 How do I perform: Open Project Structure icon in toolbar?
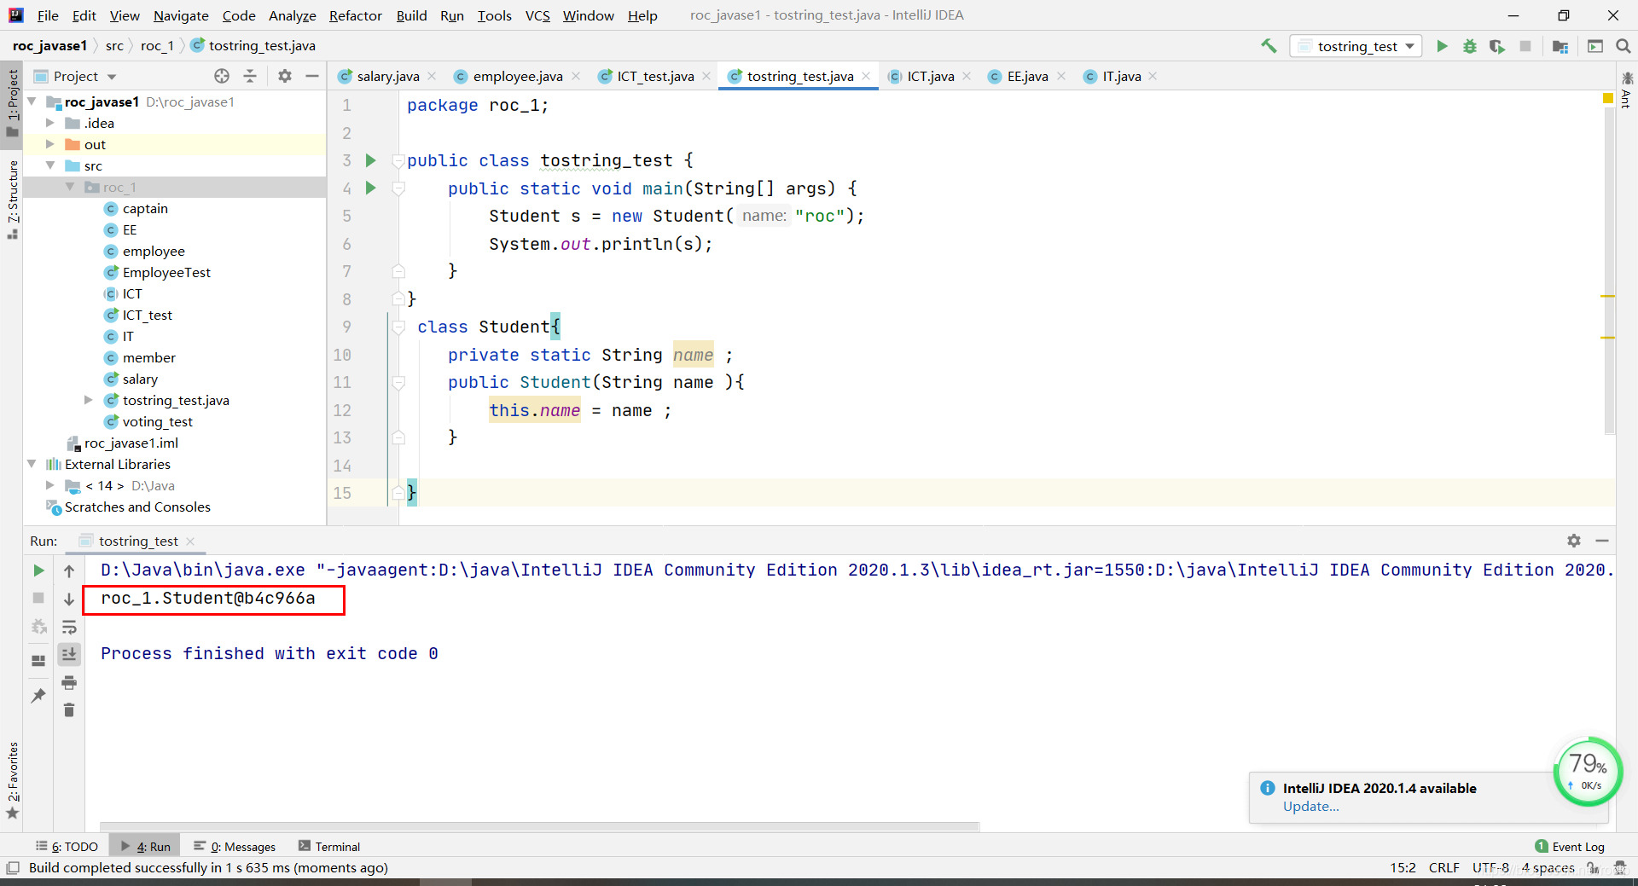[1560, 46]
